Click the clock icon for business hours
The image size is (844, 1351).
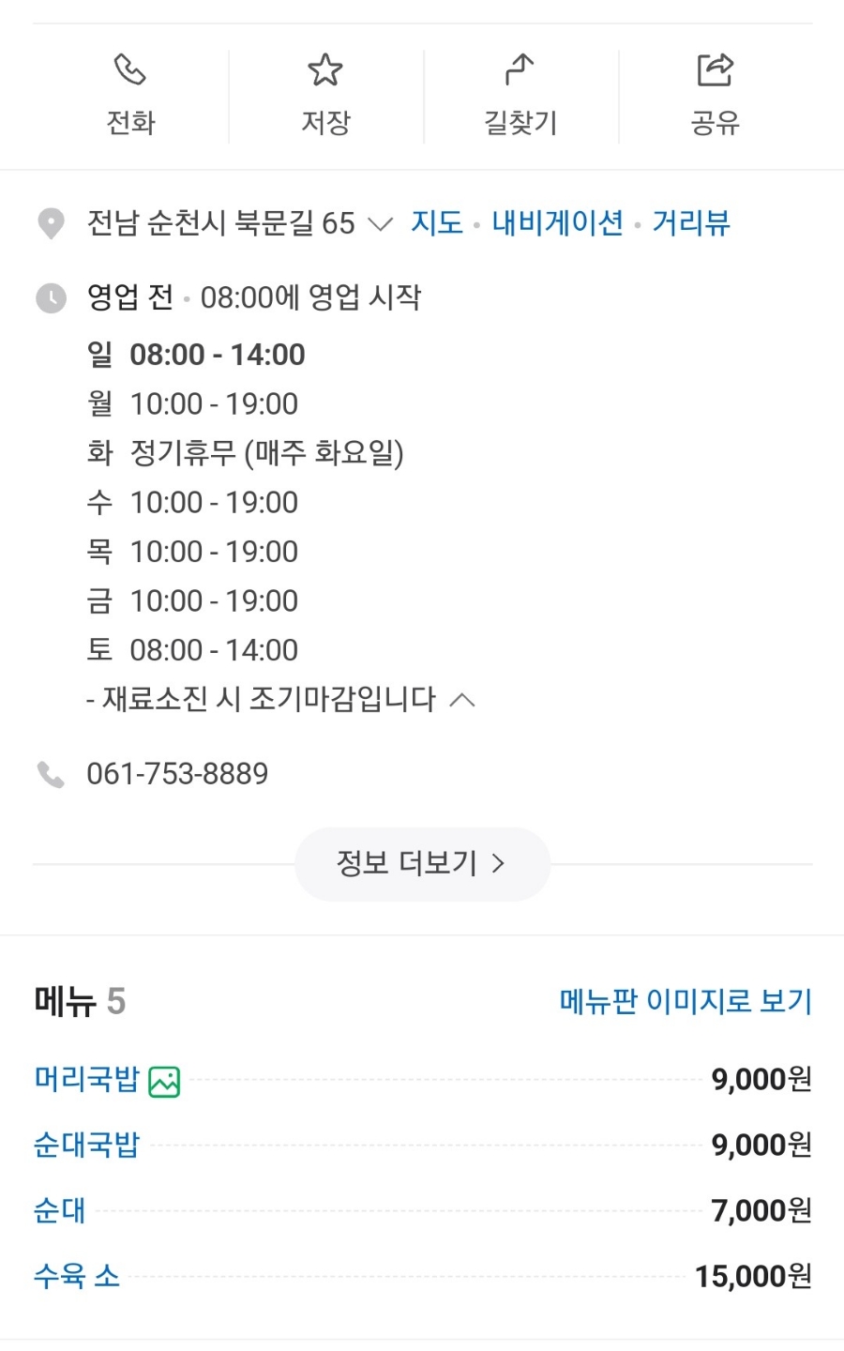[51, 298]
